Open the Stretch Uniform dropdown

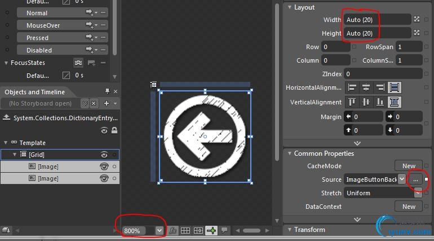(418, 193)
